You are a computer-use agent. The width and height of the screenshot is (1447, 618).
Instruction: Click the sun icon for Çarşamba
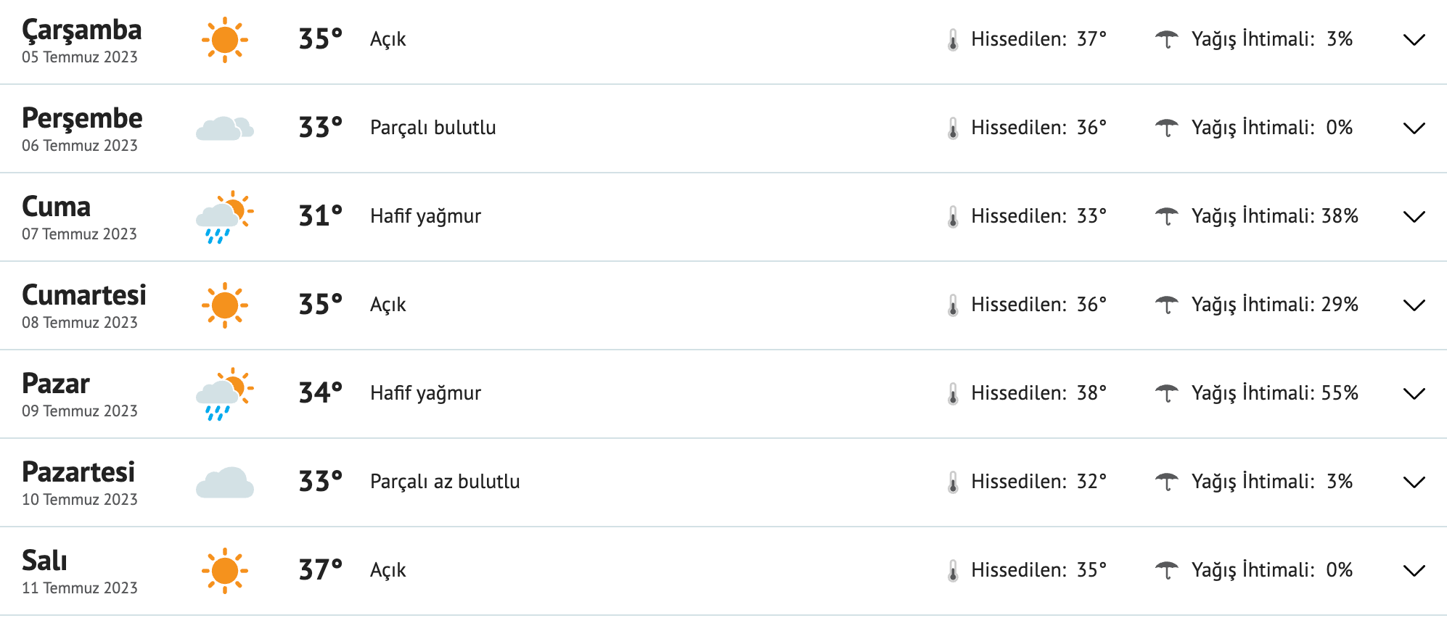pos(225,40)
